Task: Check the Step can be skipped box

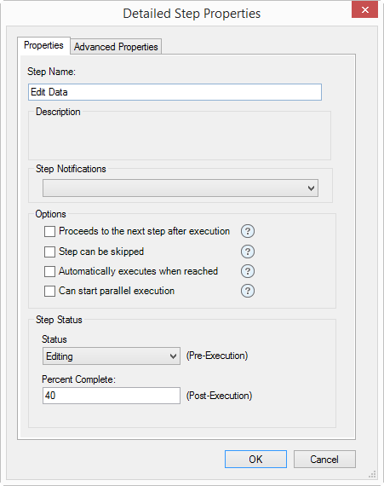Action: click(x=50, y=252)
